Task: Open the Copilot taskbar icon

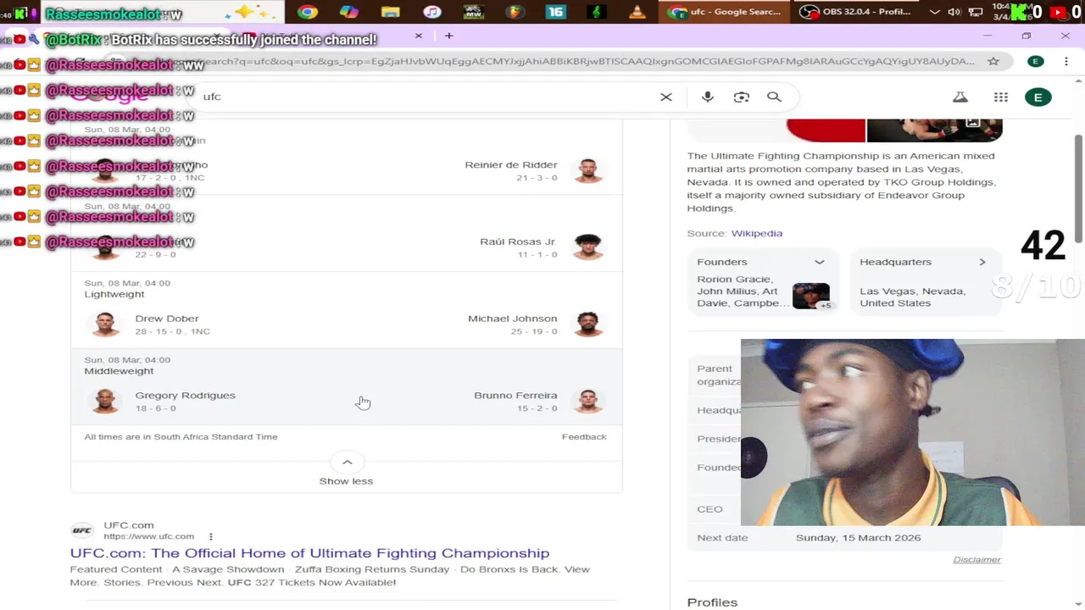Action: point(348,12)
